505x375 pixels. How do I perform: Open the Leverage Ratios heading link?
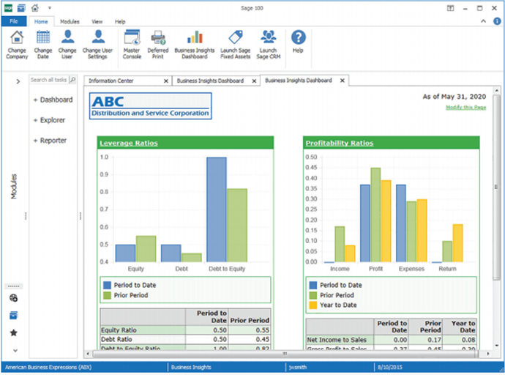128,143
